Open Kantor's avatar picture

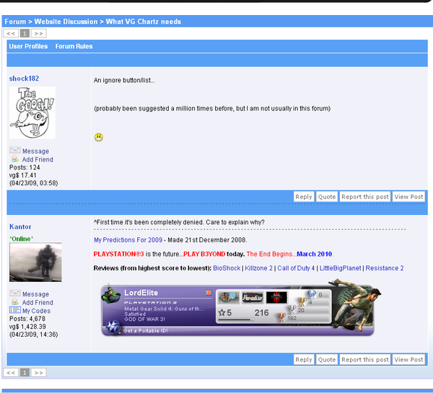click(x=35, y=262)
